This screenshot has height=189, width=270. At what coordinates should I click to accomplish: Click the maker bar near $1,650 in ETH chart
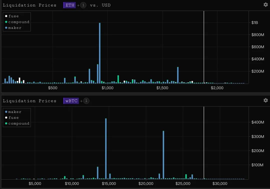tap(178, 75)
